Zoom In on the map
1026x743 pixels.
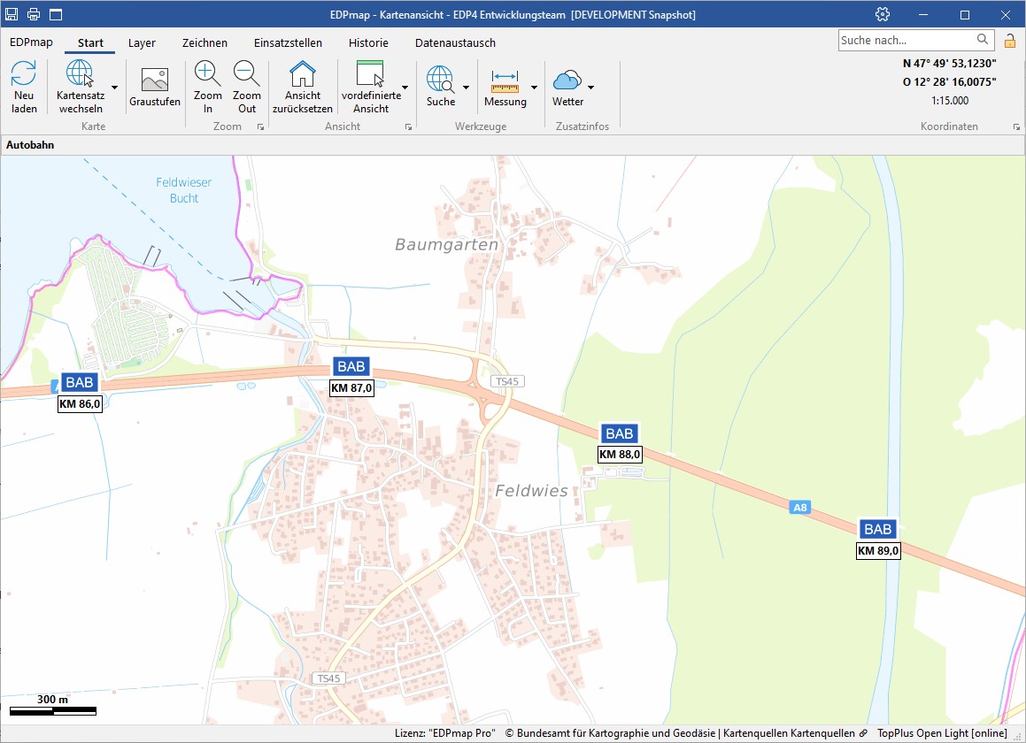208,75
